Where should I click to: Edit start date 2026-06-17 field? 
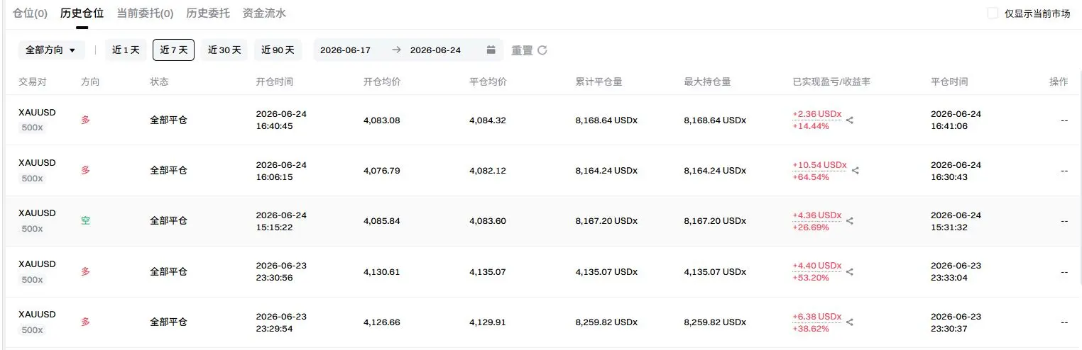click(x=345, y=50)
